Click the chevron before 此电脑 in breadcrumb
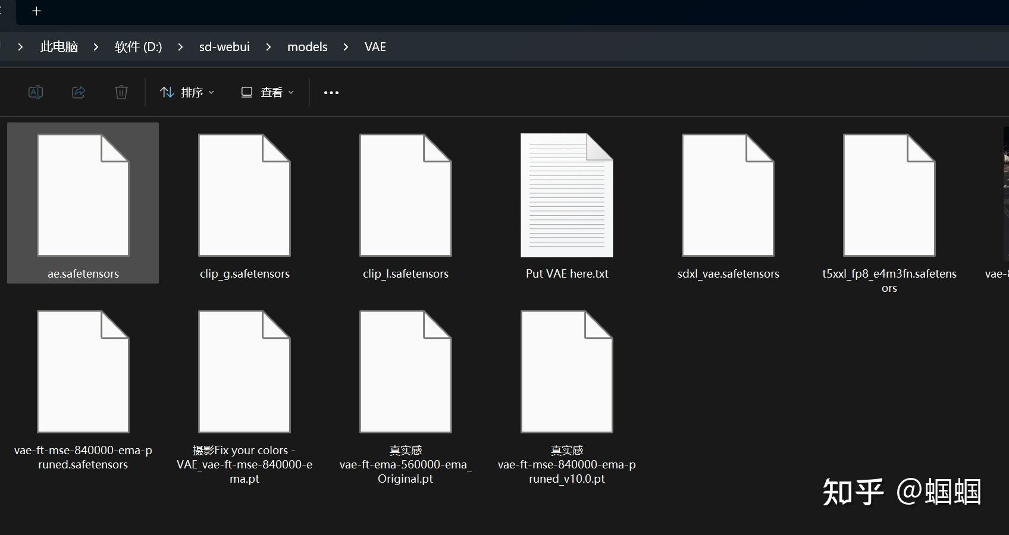The height and width of the screenshot is (535, 1009). tap(20, 47)
